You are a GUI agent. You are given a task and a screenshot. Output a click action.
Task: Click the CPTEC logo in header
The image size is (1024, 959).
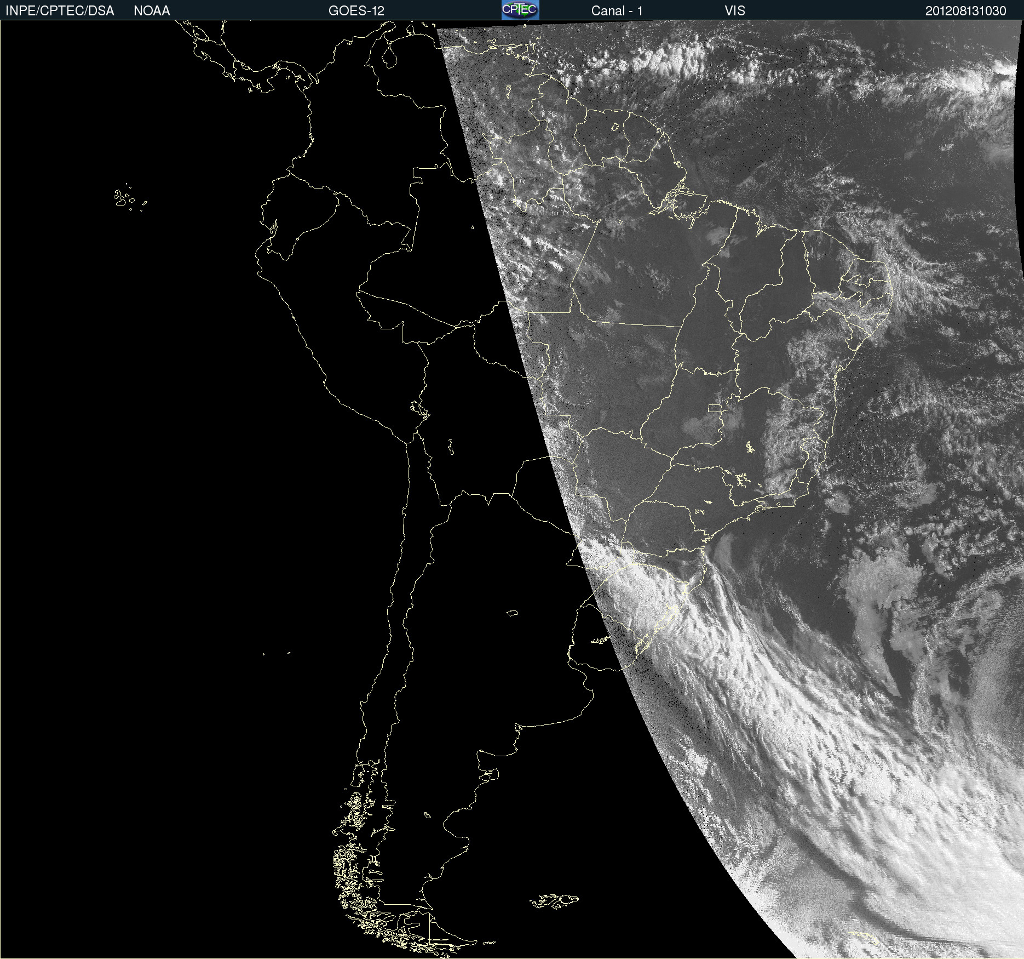520,10
